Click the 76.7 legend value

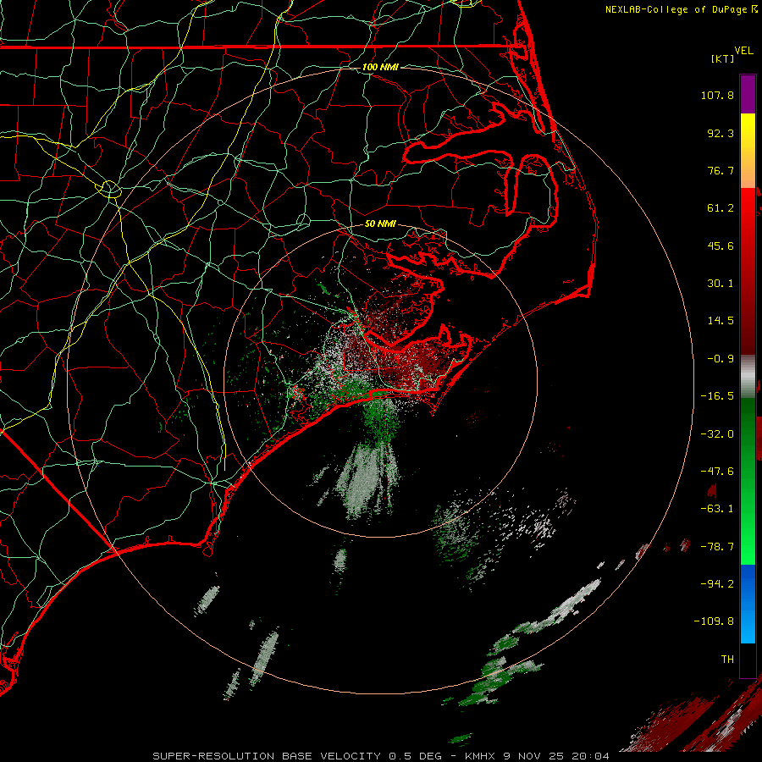tap(721, 170)
